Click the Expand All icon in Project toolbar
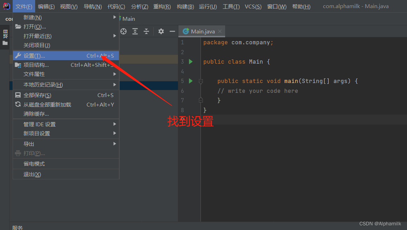 coord(135,31)
